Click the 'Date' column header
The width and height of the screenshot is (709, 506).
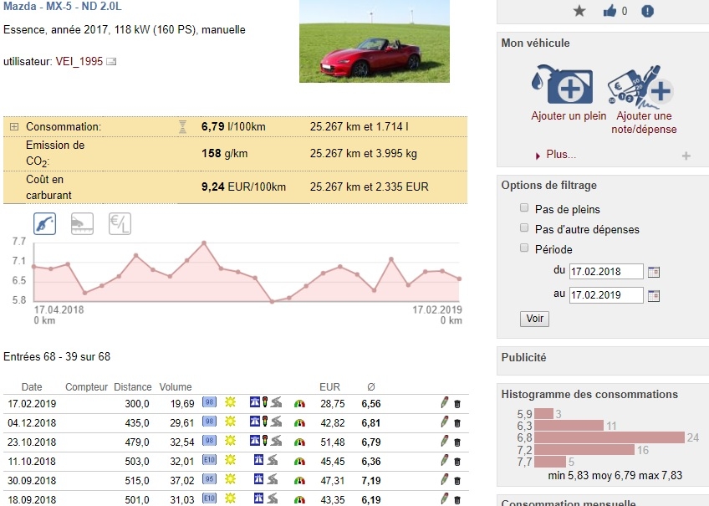click(32, 387)
